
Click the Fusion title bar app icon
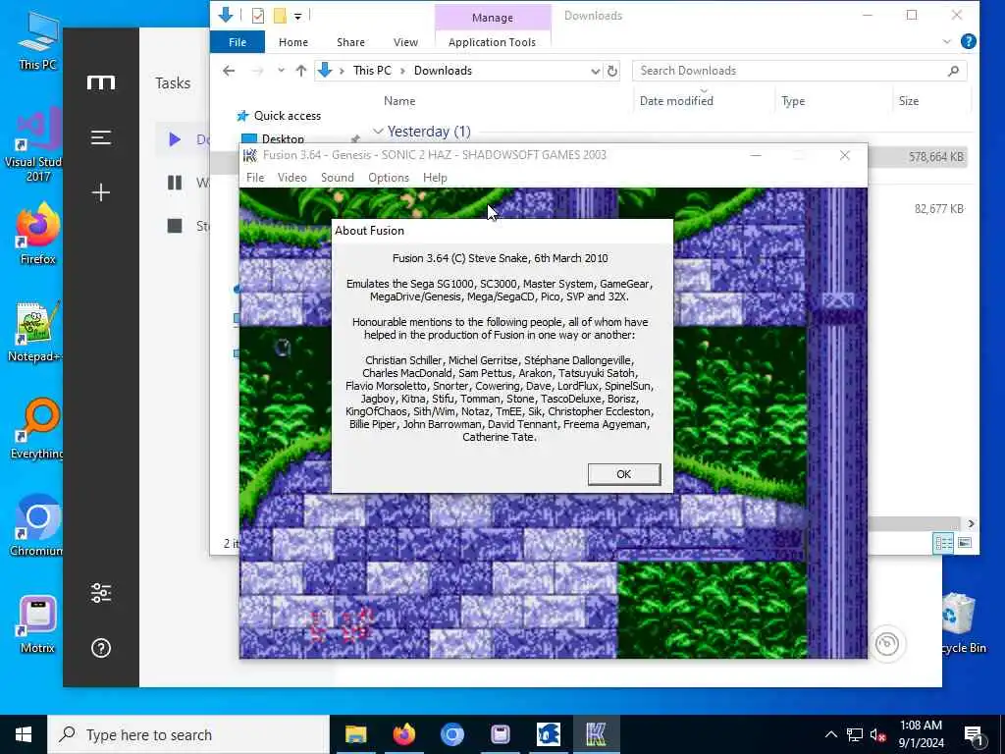pos(250,155)
